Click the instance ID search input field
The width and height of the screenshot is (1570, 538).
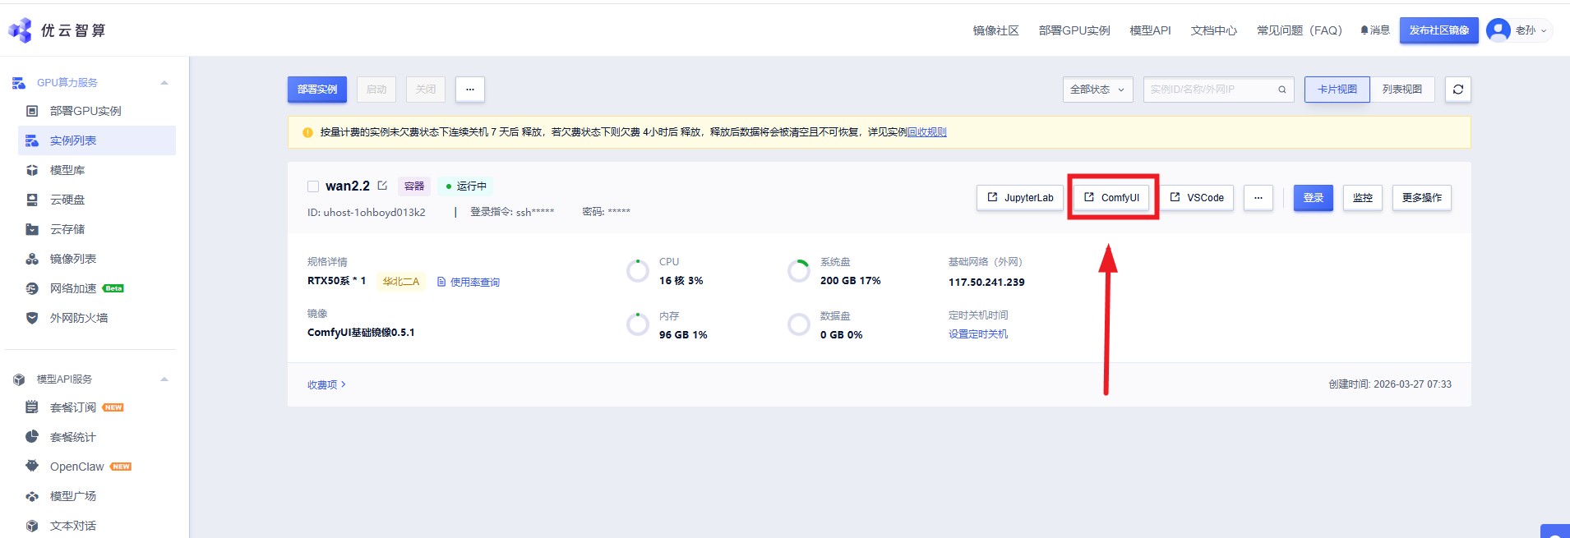[1208, 90]
